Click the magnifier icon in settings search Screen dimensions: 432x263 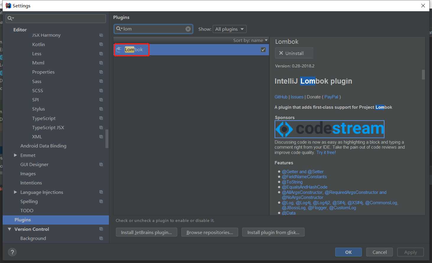point(11,18)
